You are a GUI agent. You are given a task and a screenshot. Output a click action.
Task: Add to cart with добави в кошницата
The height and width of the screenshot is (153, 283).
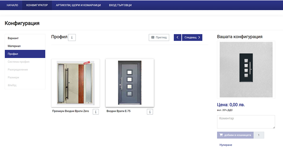(x=235, y=135)
